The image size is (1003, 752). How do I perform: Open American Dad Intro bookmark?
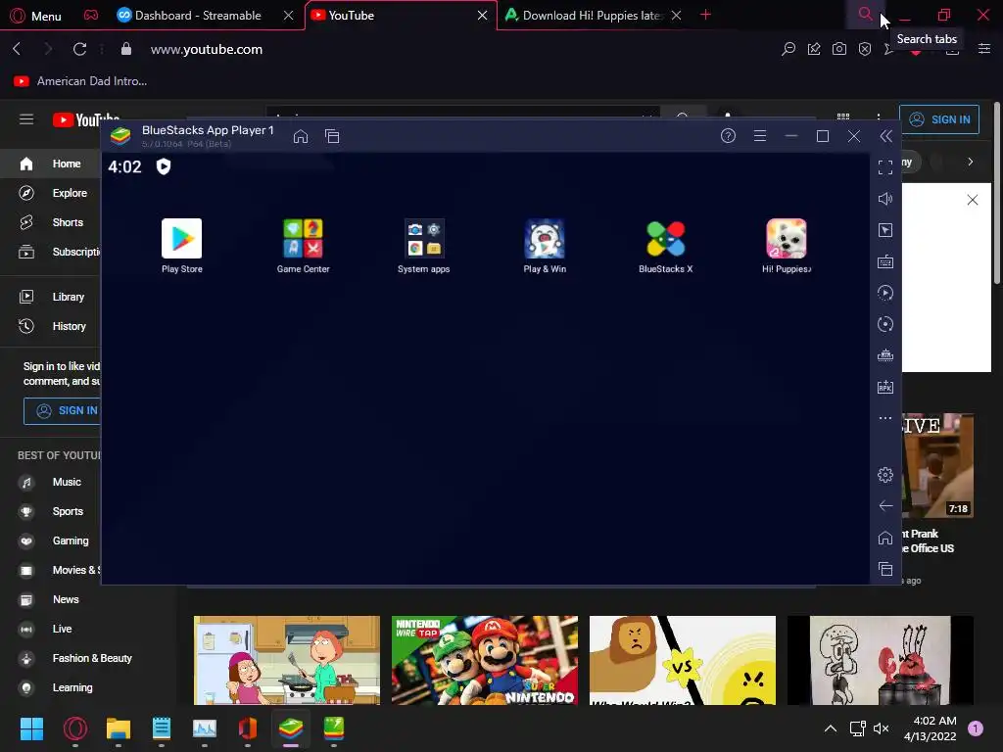[x=80, y=81]
